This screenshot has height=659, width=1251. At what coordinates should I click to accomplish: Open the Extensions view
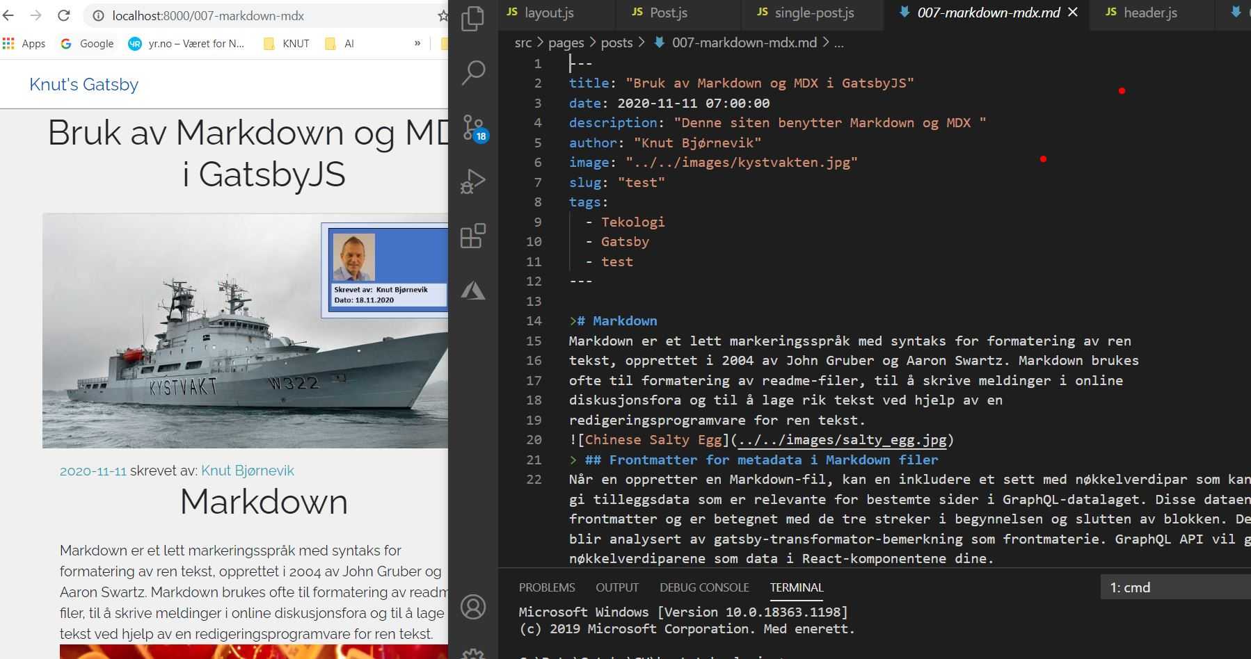[473, 236]
